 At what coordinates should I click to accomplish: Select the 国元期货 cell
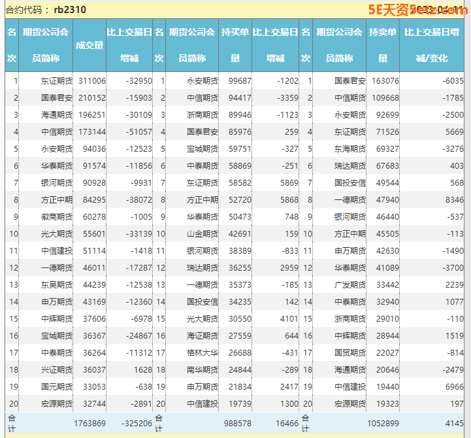pyautogui.click(x=57, y=386)
